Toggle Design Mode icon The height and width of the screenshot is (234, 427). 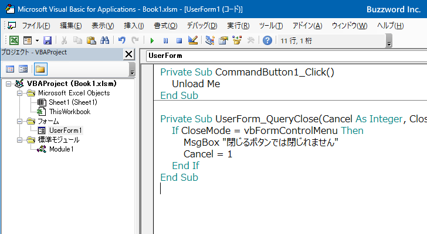pos(193,40)
